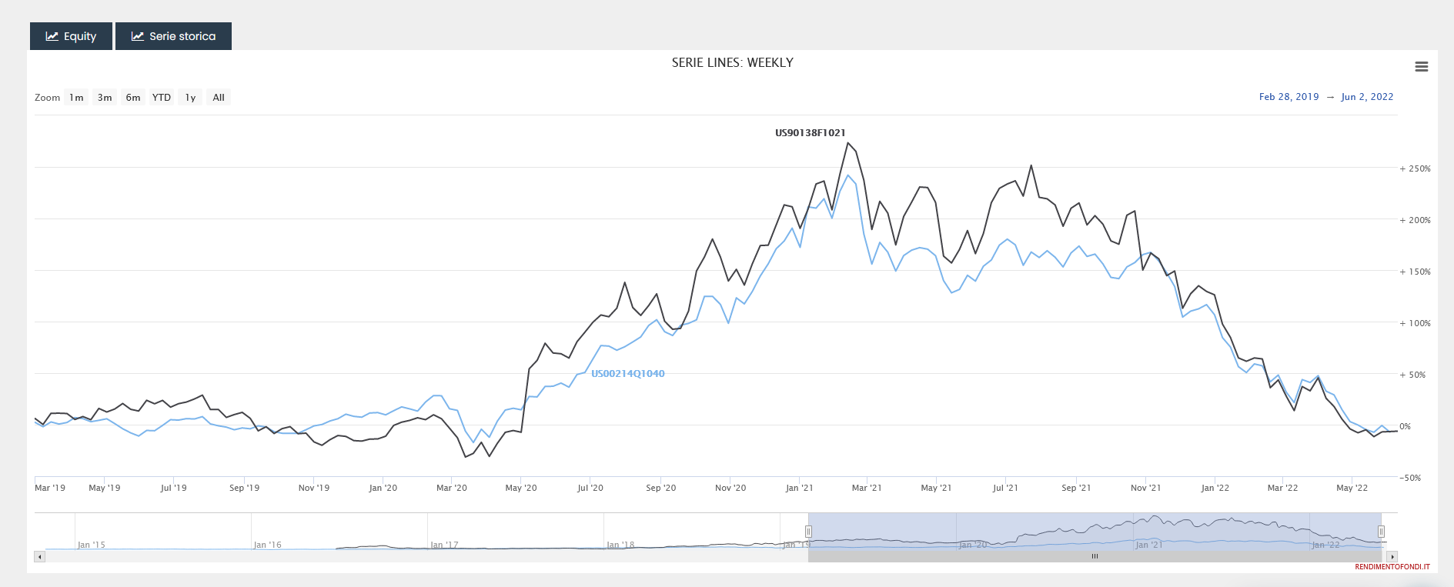Viewport: 1454px width, 587px height.
Task: Zoom chart to YTD
Action: (162, 98)
